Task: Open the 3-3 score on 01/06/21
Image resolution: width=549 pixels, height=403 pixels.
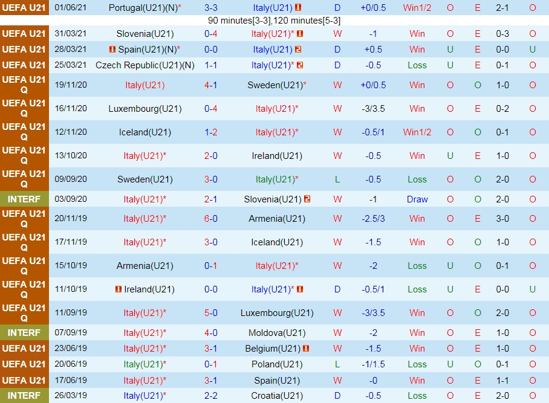Action: point(211,8)
